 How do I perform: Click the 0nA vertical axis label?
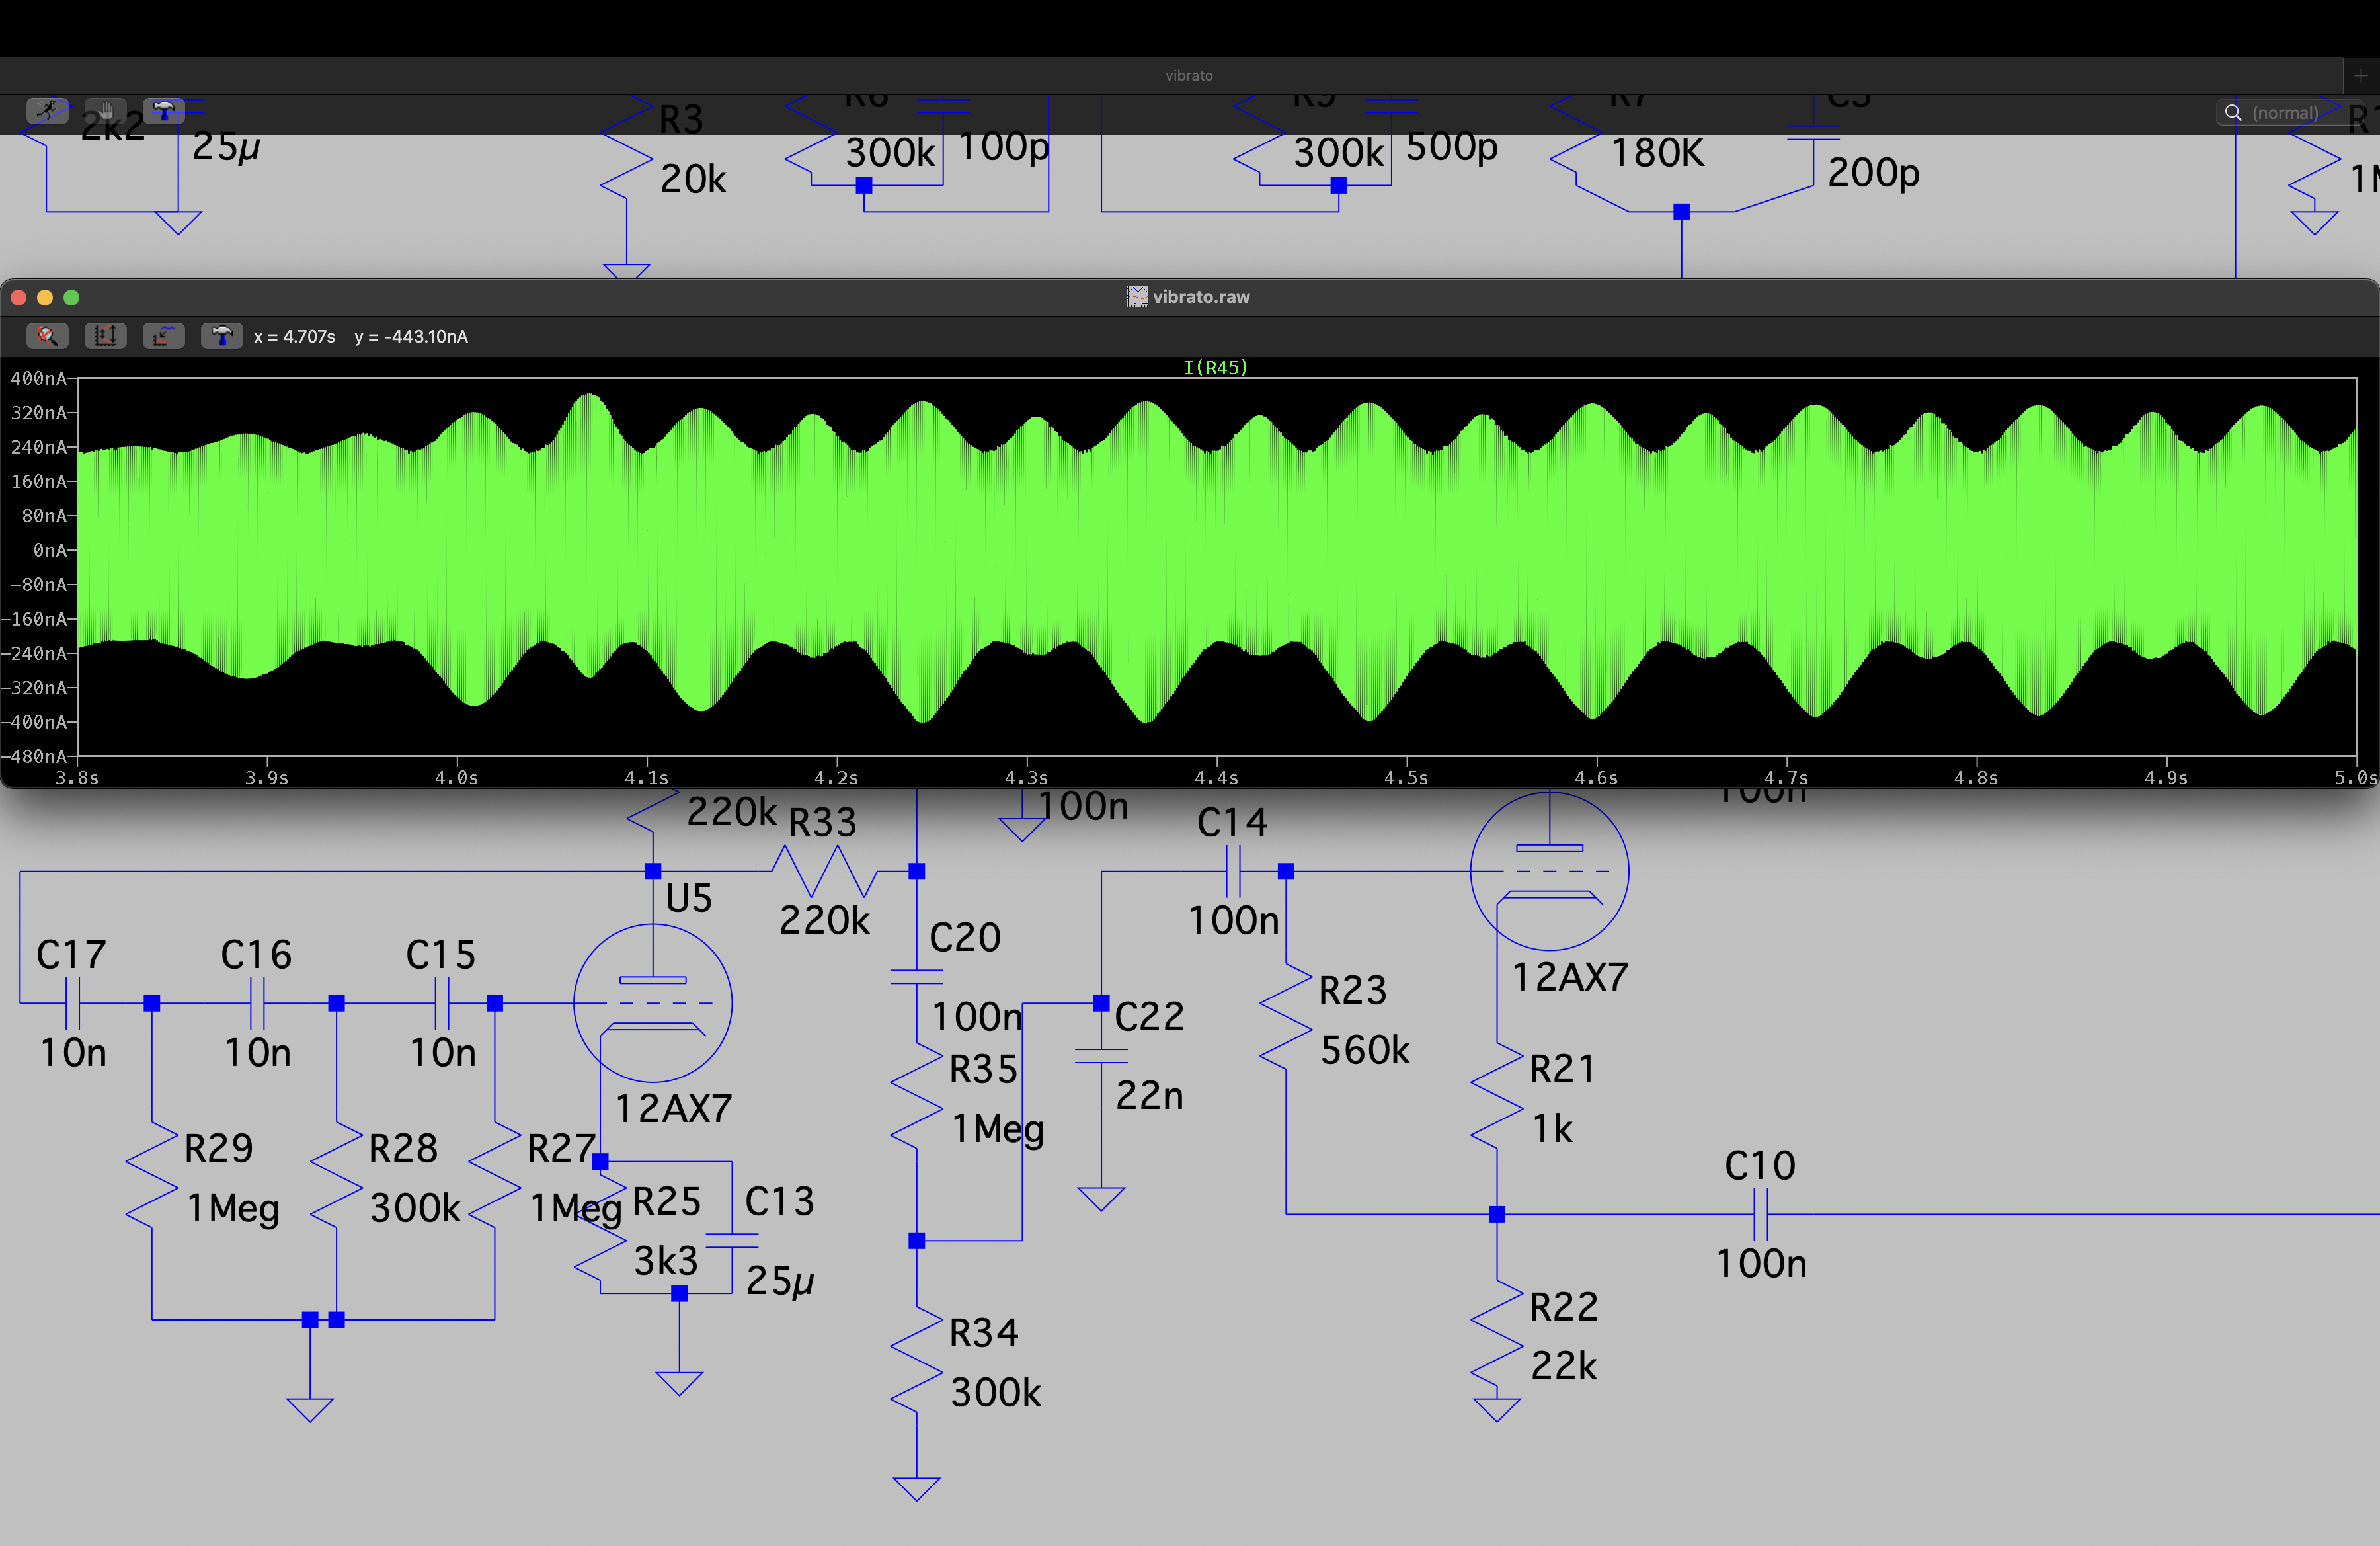(50, 550)
